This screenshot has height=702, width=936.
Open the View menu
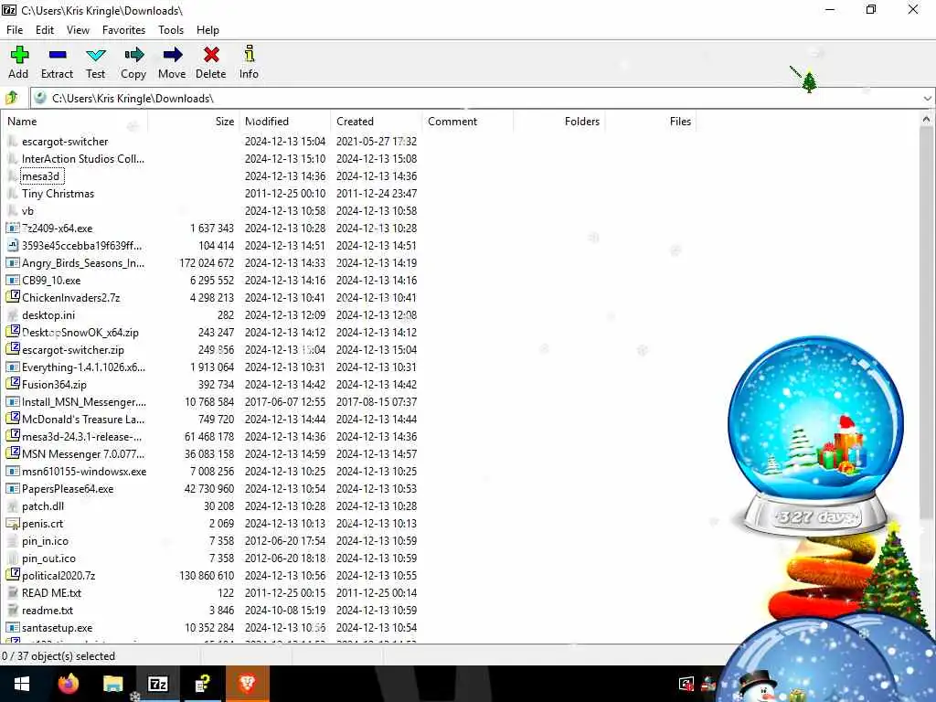[x=79, y=30]
